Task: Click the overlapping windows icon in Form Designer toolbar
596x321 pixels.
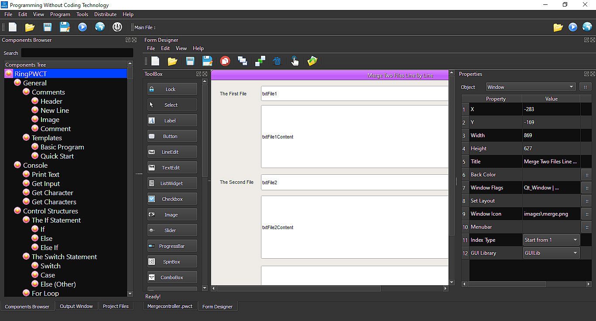Action: pyautogui.click(x=242, y=61)
